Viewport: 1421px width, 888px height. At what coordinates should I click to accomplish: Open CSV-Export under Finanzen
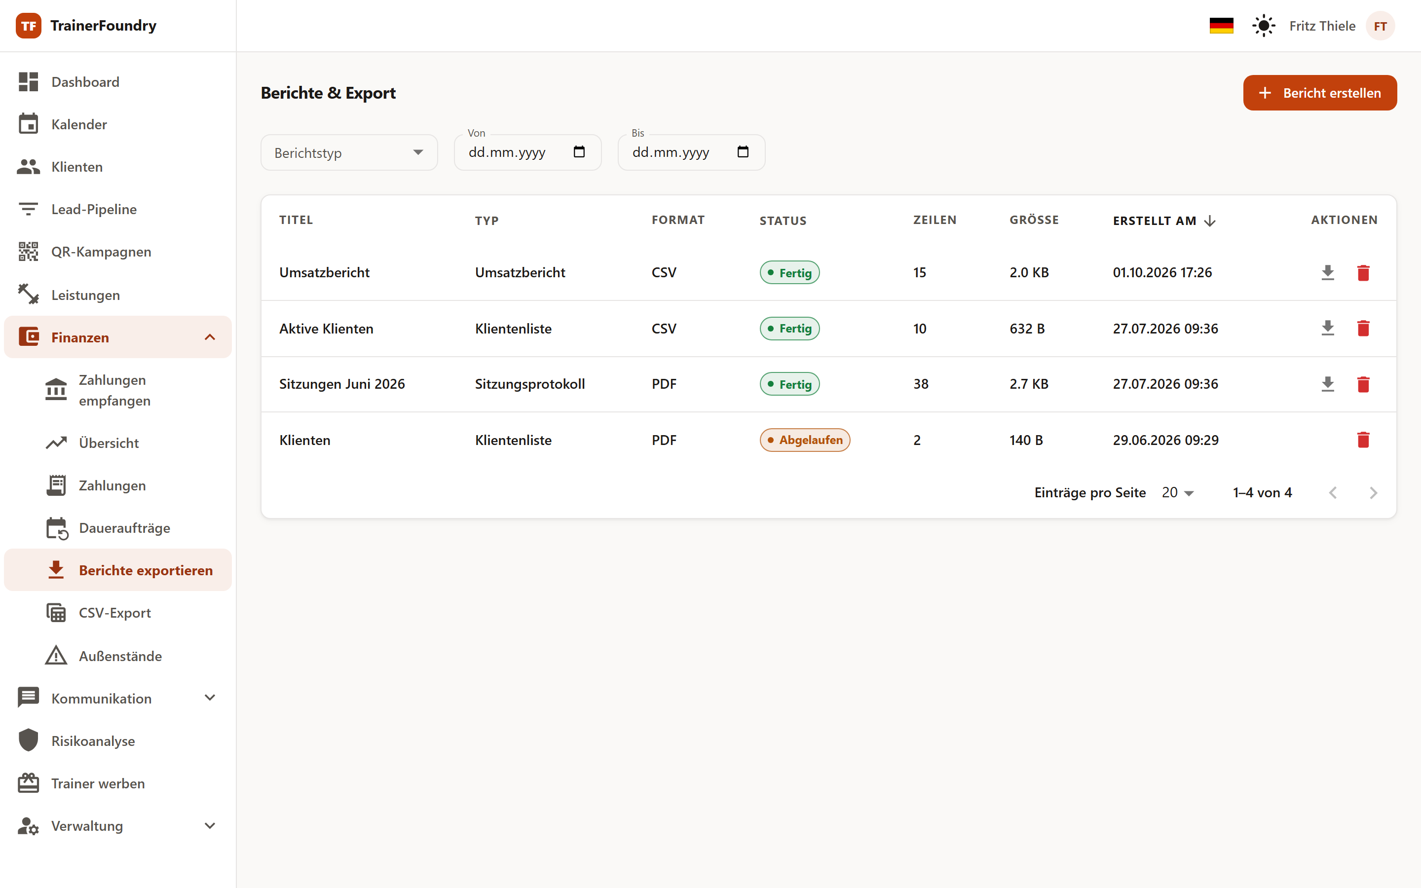pyautogui.click(x=118, y=613)
